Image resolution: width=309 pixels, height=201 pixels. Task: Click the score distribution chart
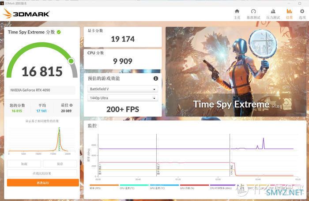point(42,141)
